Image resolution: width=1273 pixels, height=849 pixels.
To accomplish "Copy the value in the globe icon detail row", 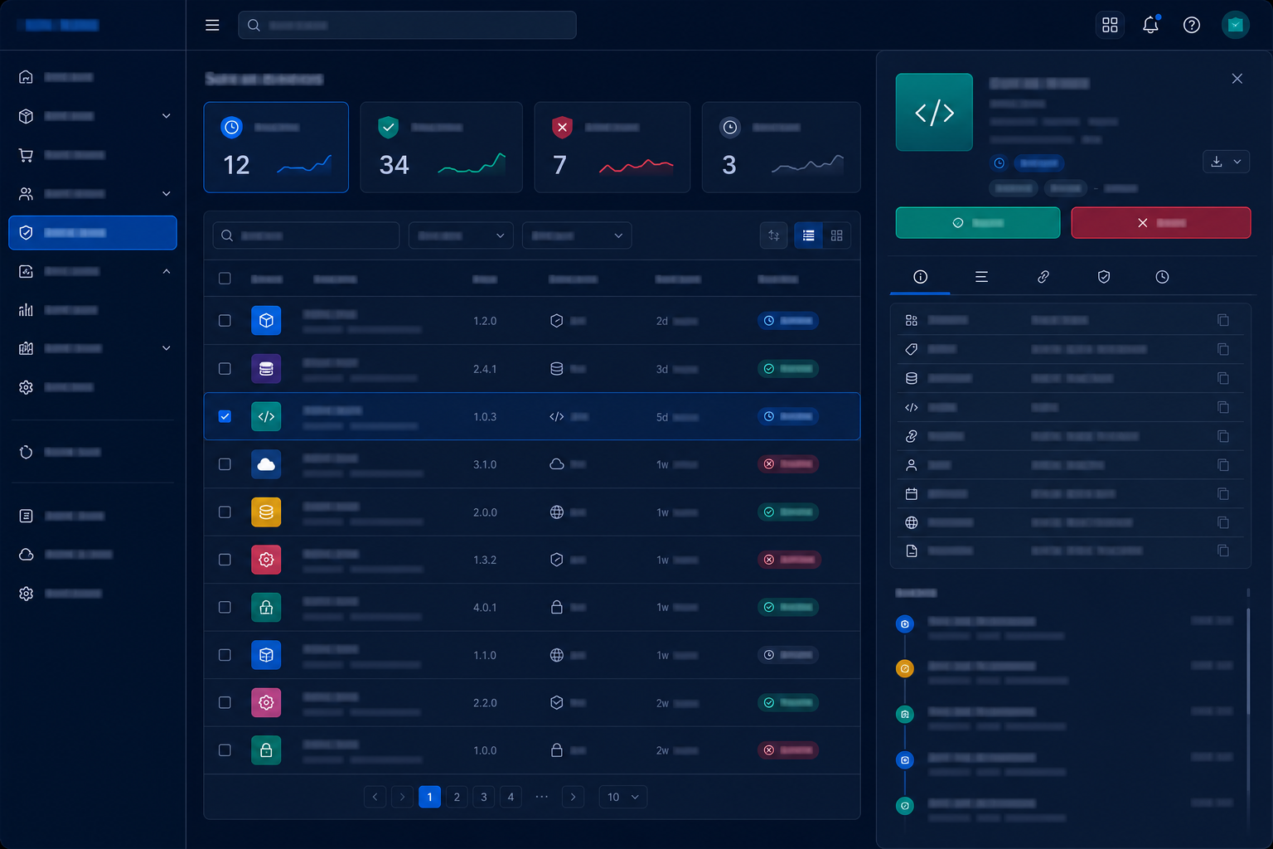I will [x=1223, y=522].
